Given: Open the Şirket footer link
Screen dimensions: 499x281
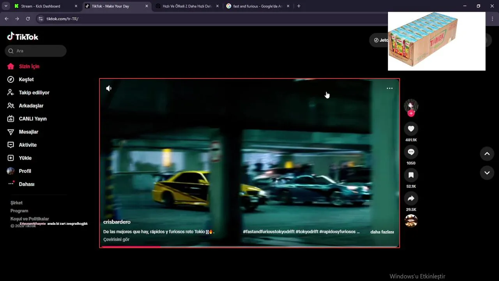Looking at the screenshot, I should [16, 203].
